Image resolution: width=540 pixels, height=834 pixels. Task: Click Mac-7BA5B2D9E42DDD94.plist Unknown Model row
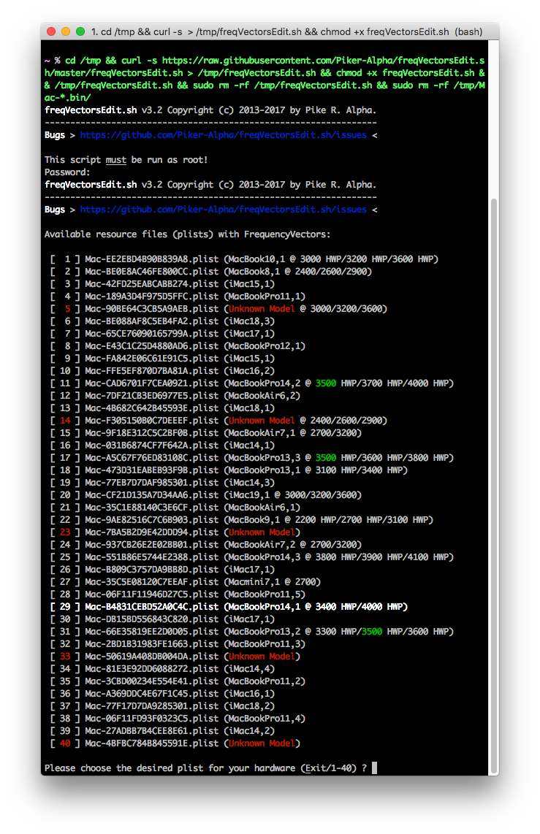coord(175,532)
